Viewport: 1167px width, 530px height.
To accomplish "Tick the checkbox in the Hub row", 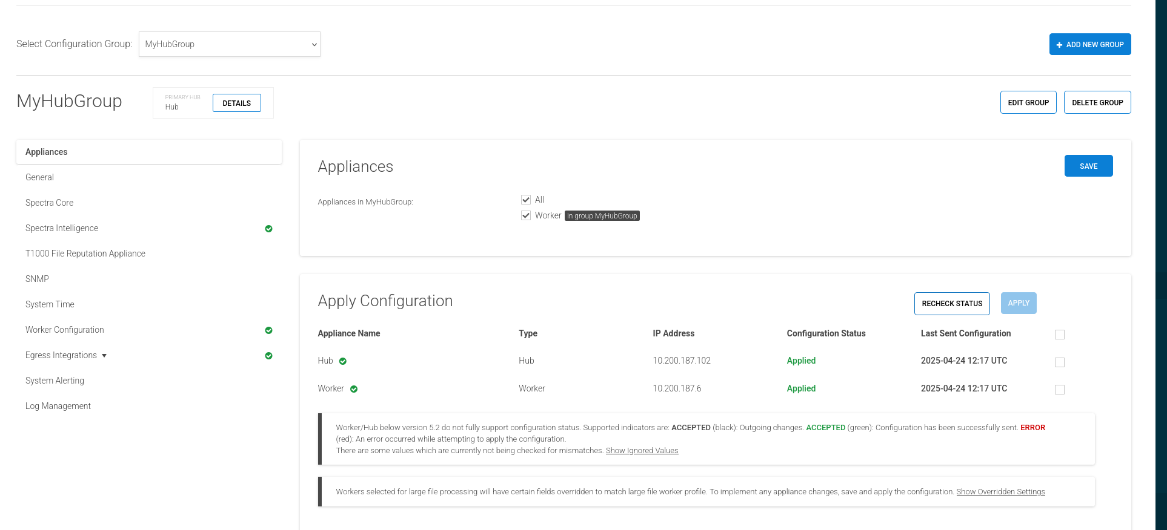I will [1060, 362].
